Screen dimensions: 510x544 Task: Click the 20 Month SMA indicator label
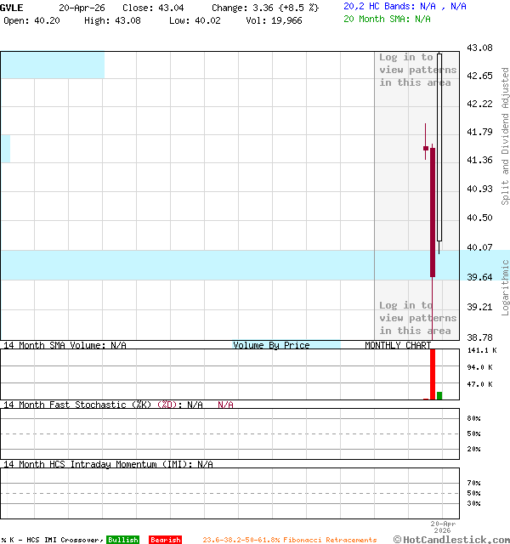387,19
